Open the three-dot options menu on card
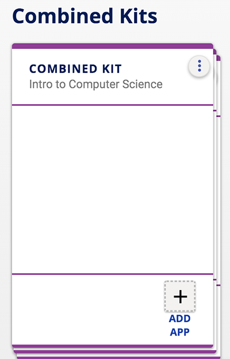The height and width of the screenshot is (359, 230). [x=199, y=66]
